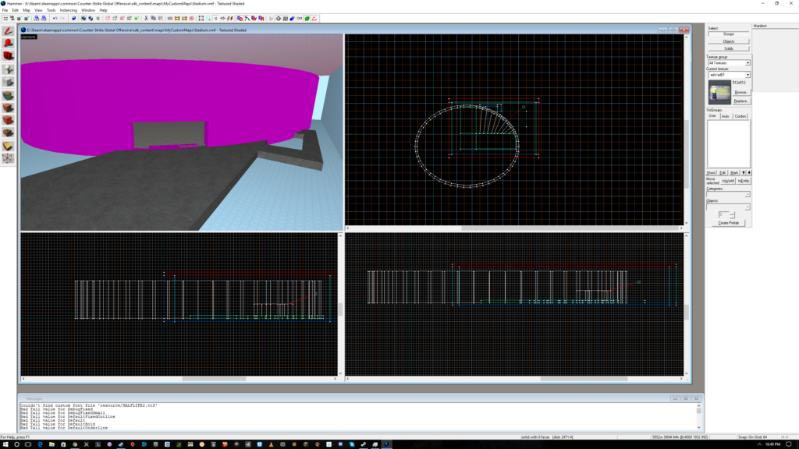Activate the Magnify tool in the left toolbar

(x=8, y=44)
